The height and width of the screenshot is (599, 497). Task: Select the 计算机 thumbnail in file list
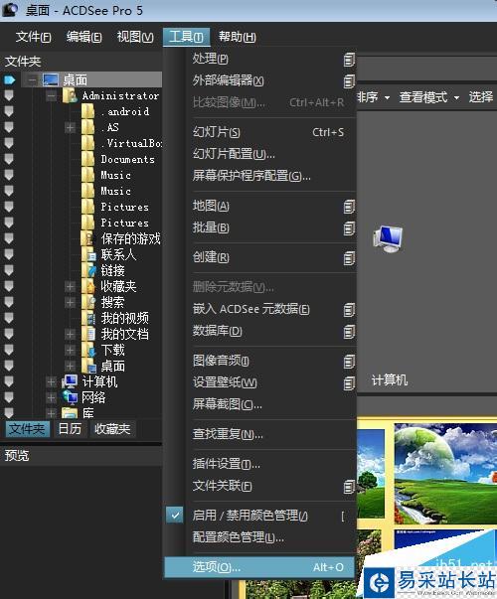[x=389, y=238]
